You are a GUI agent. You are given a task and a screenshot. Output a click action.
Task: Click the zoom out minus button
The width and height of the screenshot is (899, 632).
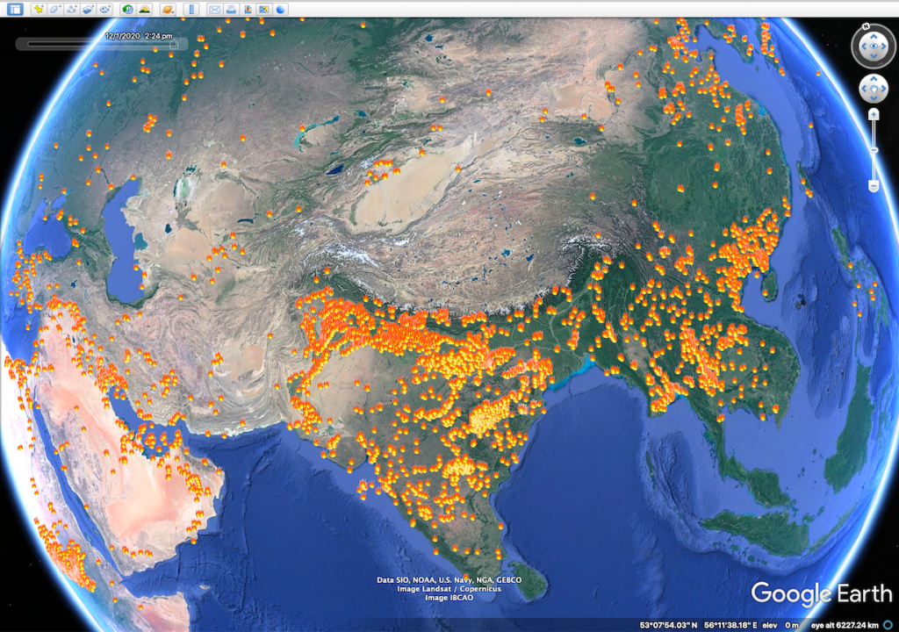point(874,186)
